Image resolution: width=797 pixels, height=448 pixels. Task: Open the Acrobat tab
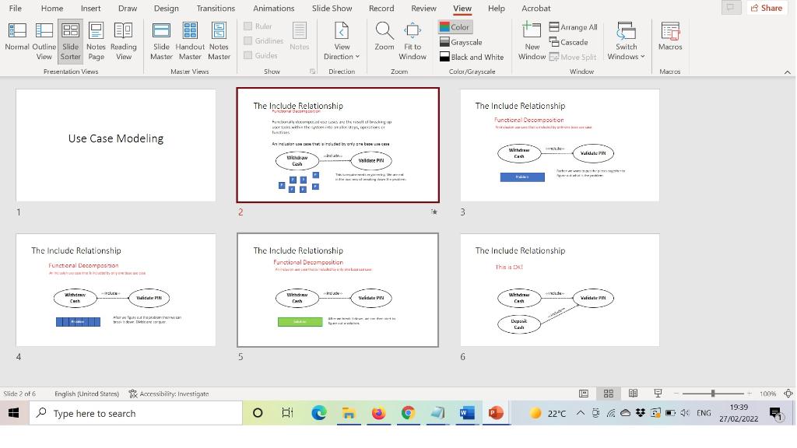(536, 8)
